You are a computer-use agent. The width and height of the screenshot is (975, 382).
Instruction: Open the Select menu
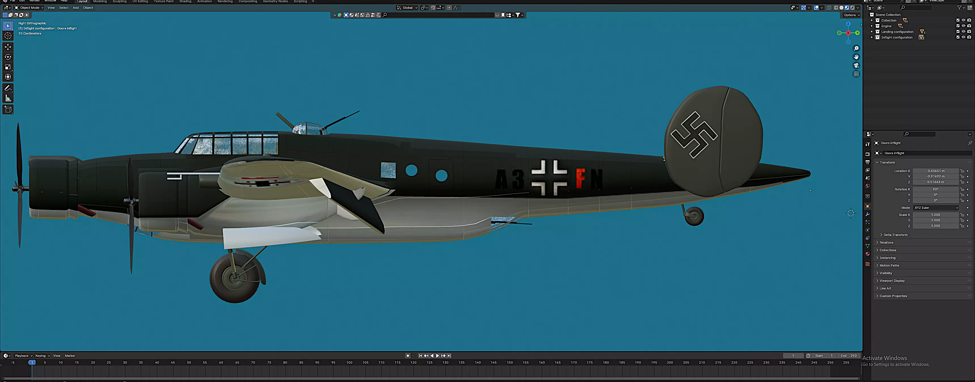(x=63, y=8)
